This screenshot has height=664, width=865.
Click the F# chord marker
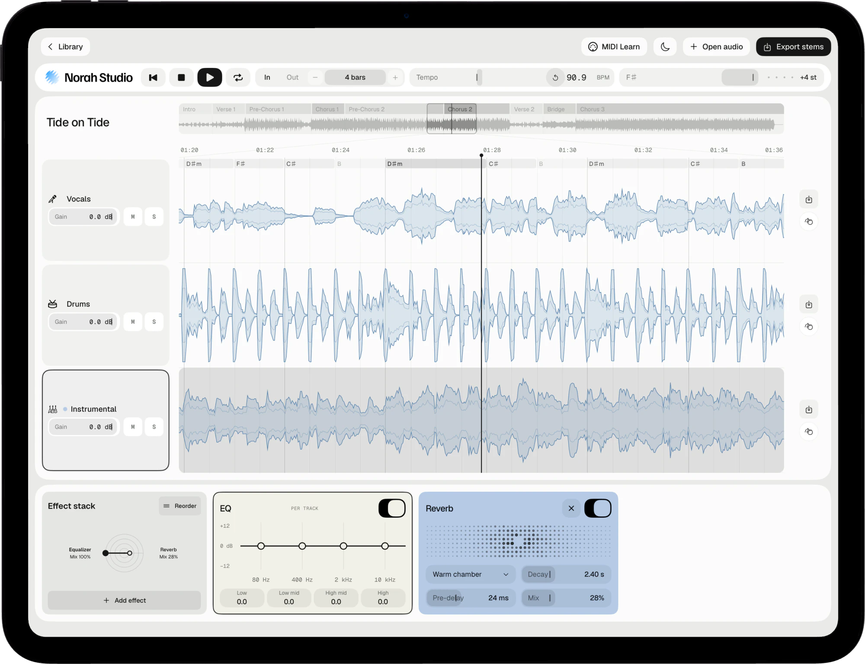[259, 164]
